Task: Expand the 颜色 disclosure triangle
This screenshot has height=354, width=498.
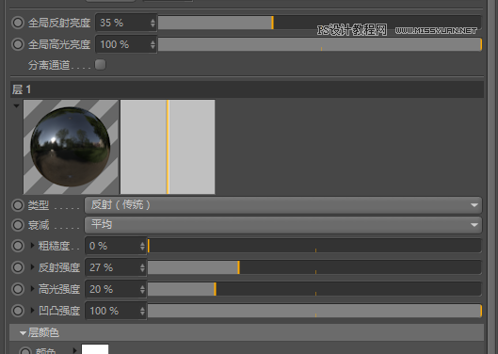Action: [x=74, y=350]
